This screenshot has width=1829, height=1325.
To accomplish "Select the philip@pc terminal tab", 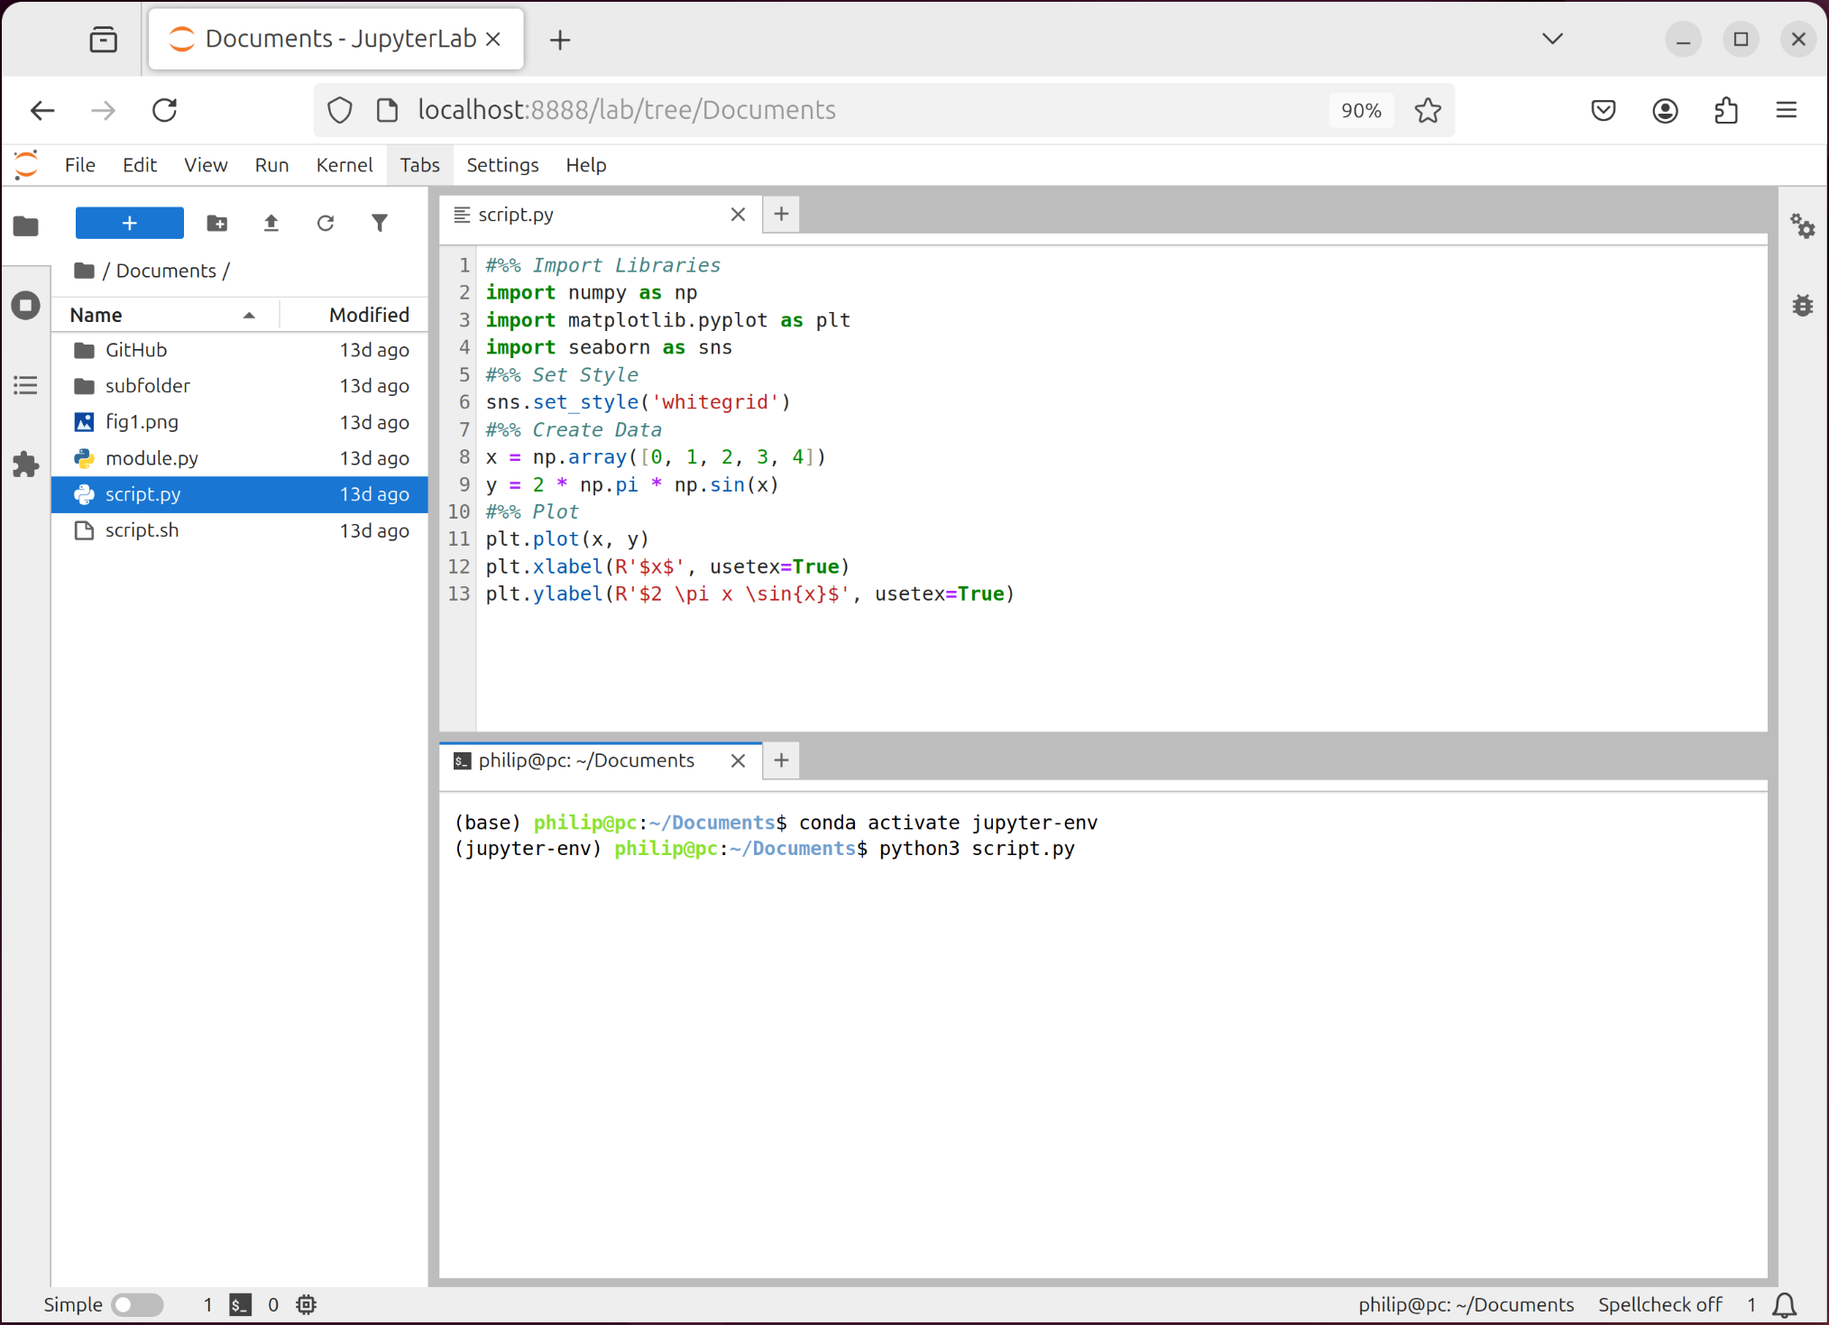I will point(600,760).
